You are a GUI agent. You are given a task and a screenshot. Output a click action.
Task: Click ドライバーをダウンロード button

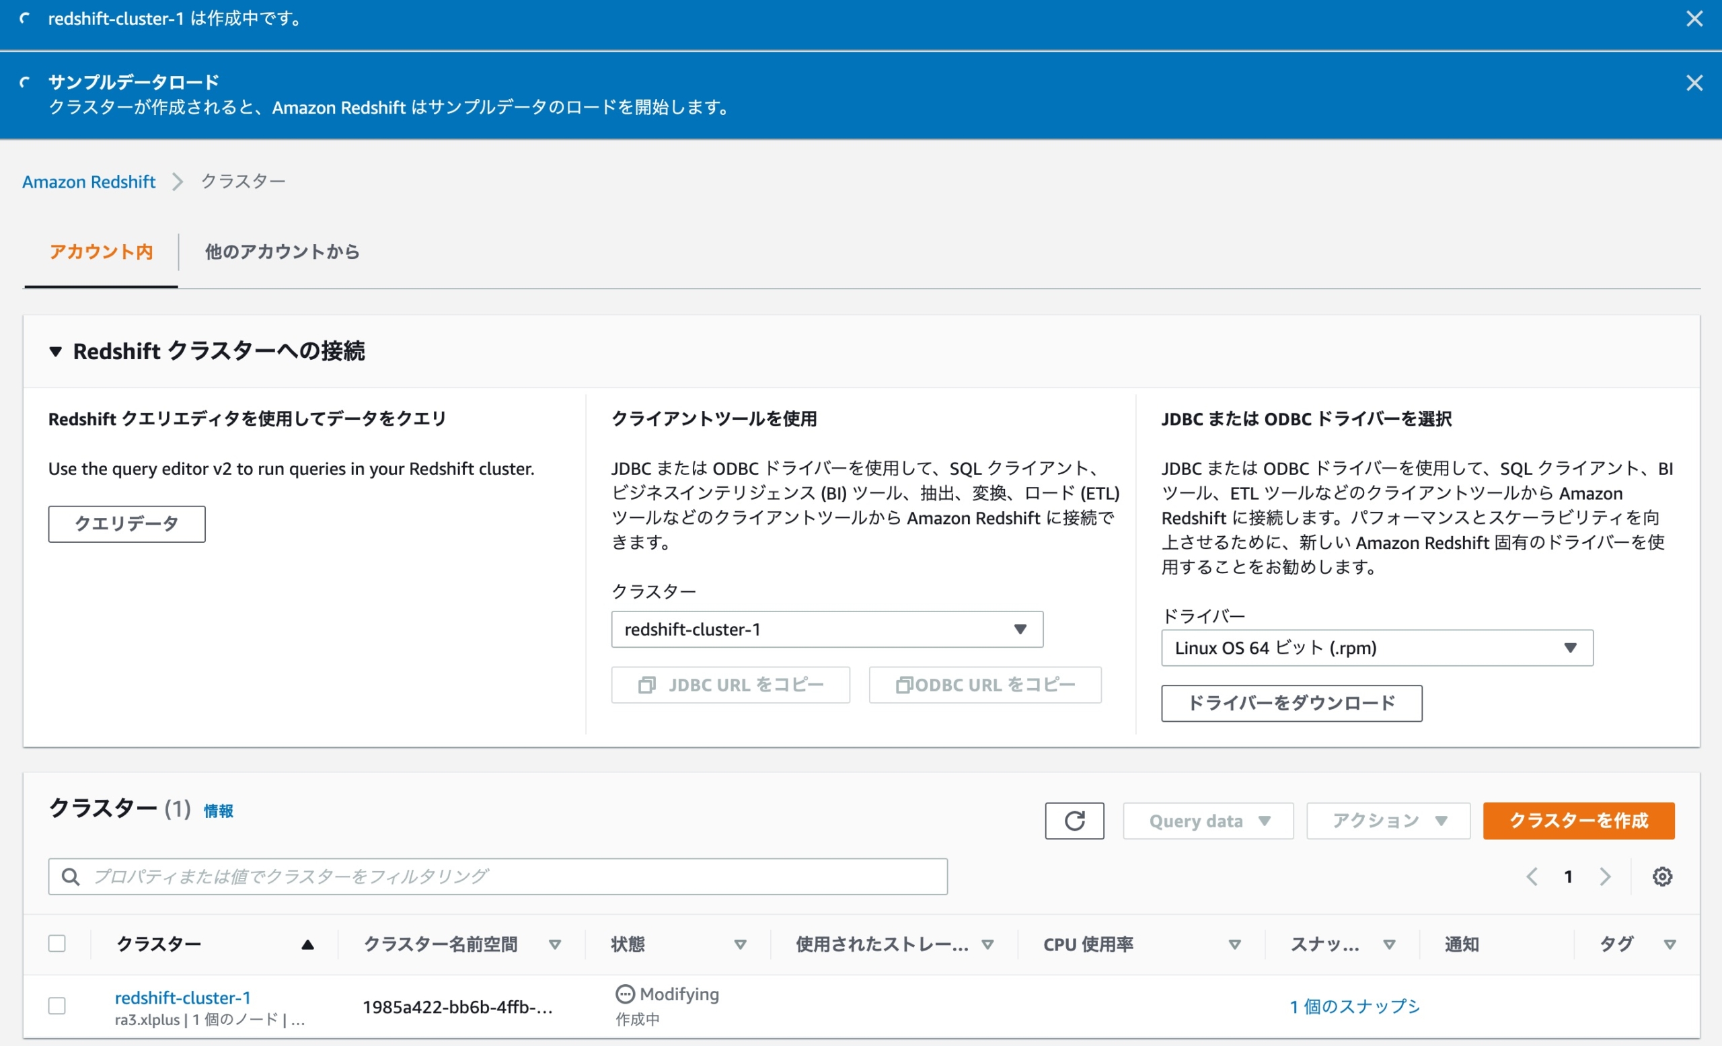coord(1291,703)
